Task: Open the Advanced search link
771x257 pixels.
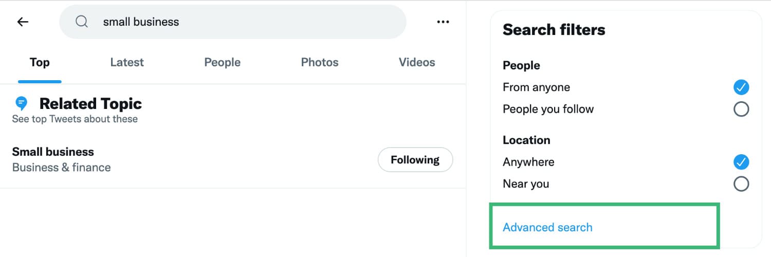Action: pos(547,227)
